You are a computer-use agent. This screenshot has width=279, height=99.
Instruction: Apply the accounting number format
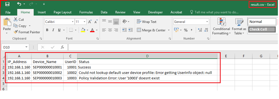[x=176, y=30]
